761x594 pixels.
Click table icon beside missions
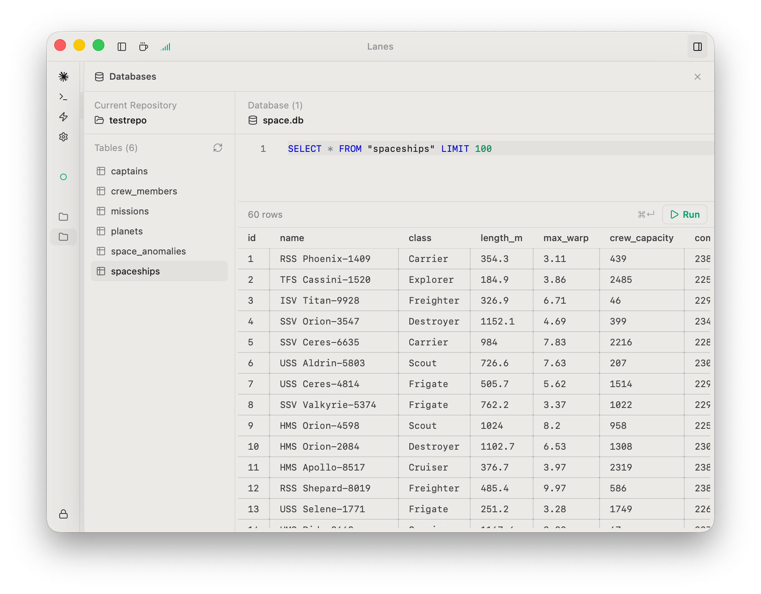[101, 211]
